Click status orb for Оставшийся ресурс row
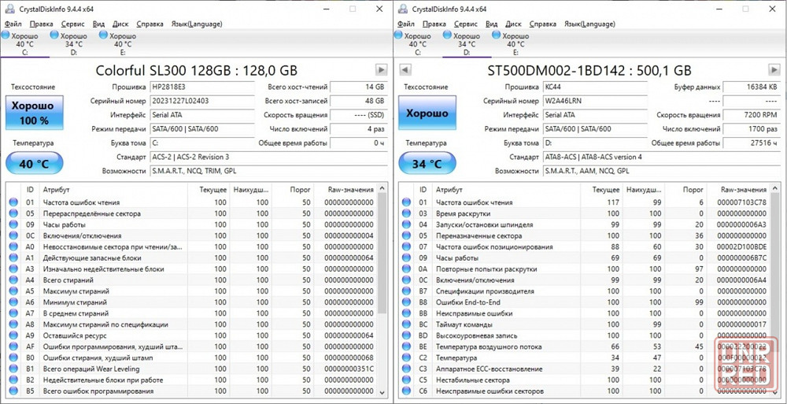The height and width of the screenshot is (404, 787). click(x=13, y=335)
